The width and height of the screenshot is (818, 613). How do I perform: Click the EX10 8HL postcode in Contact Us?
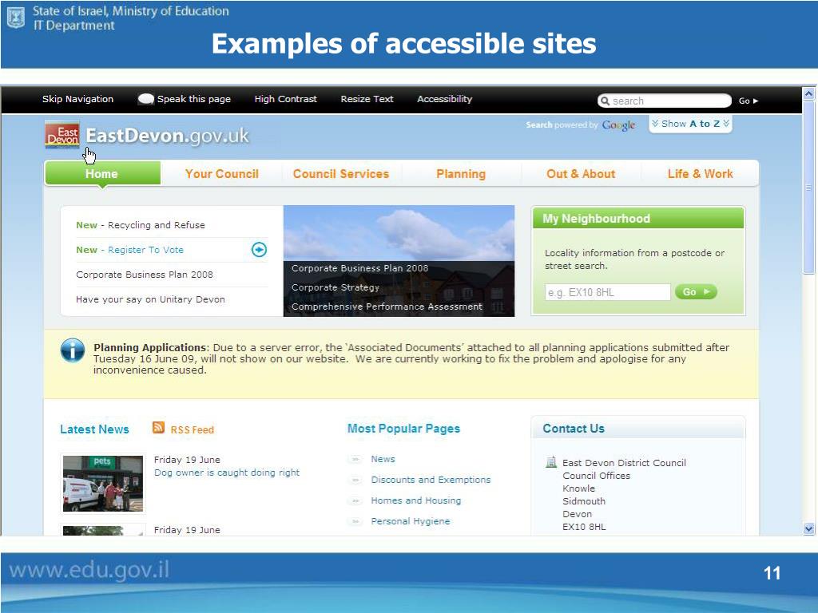584,527
